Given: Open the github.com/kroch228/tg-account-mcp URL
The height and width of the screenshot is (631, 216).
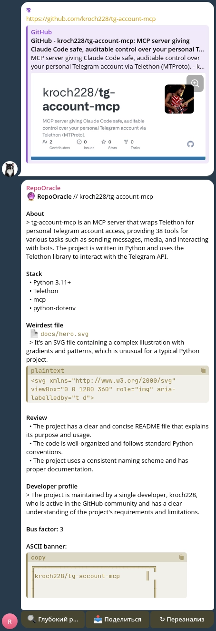Looking at the screenshot, I should [90, 19].
